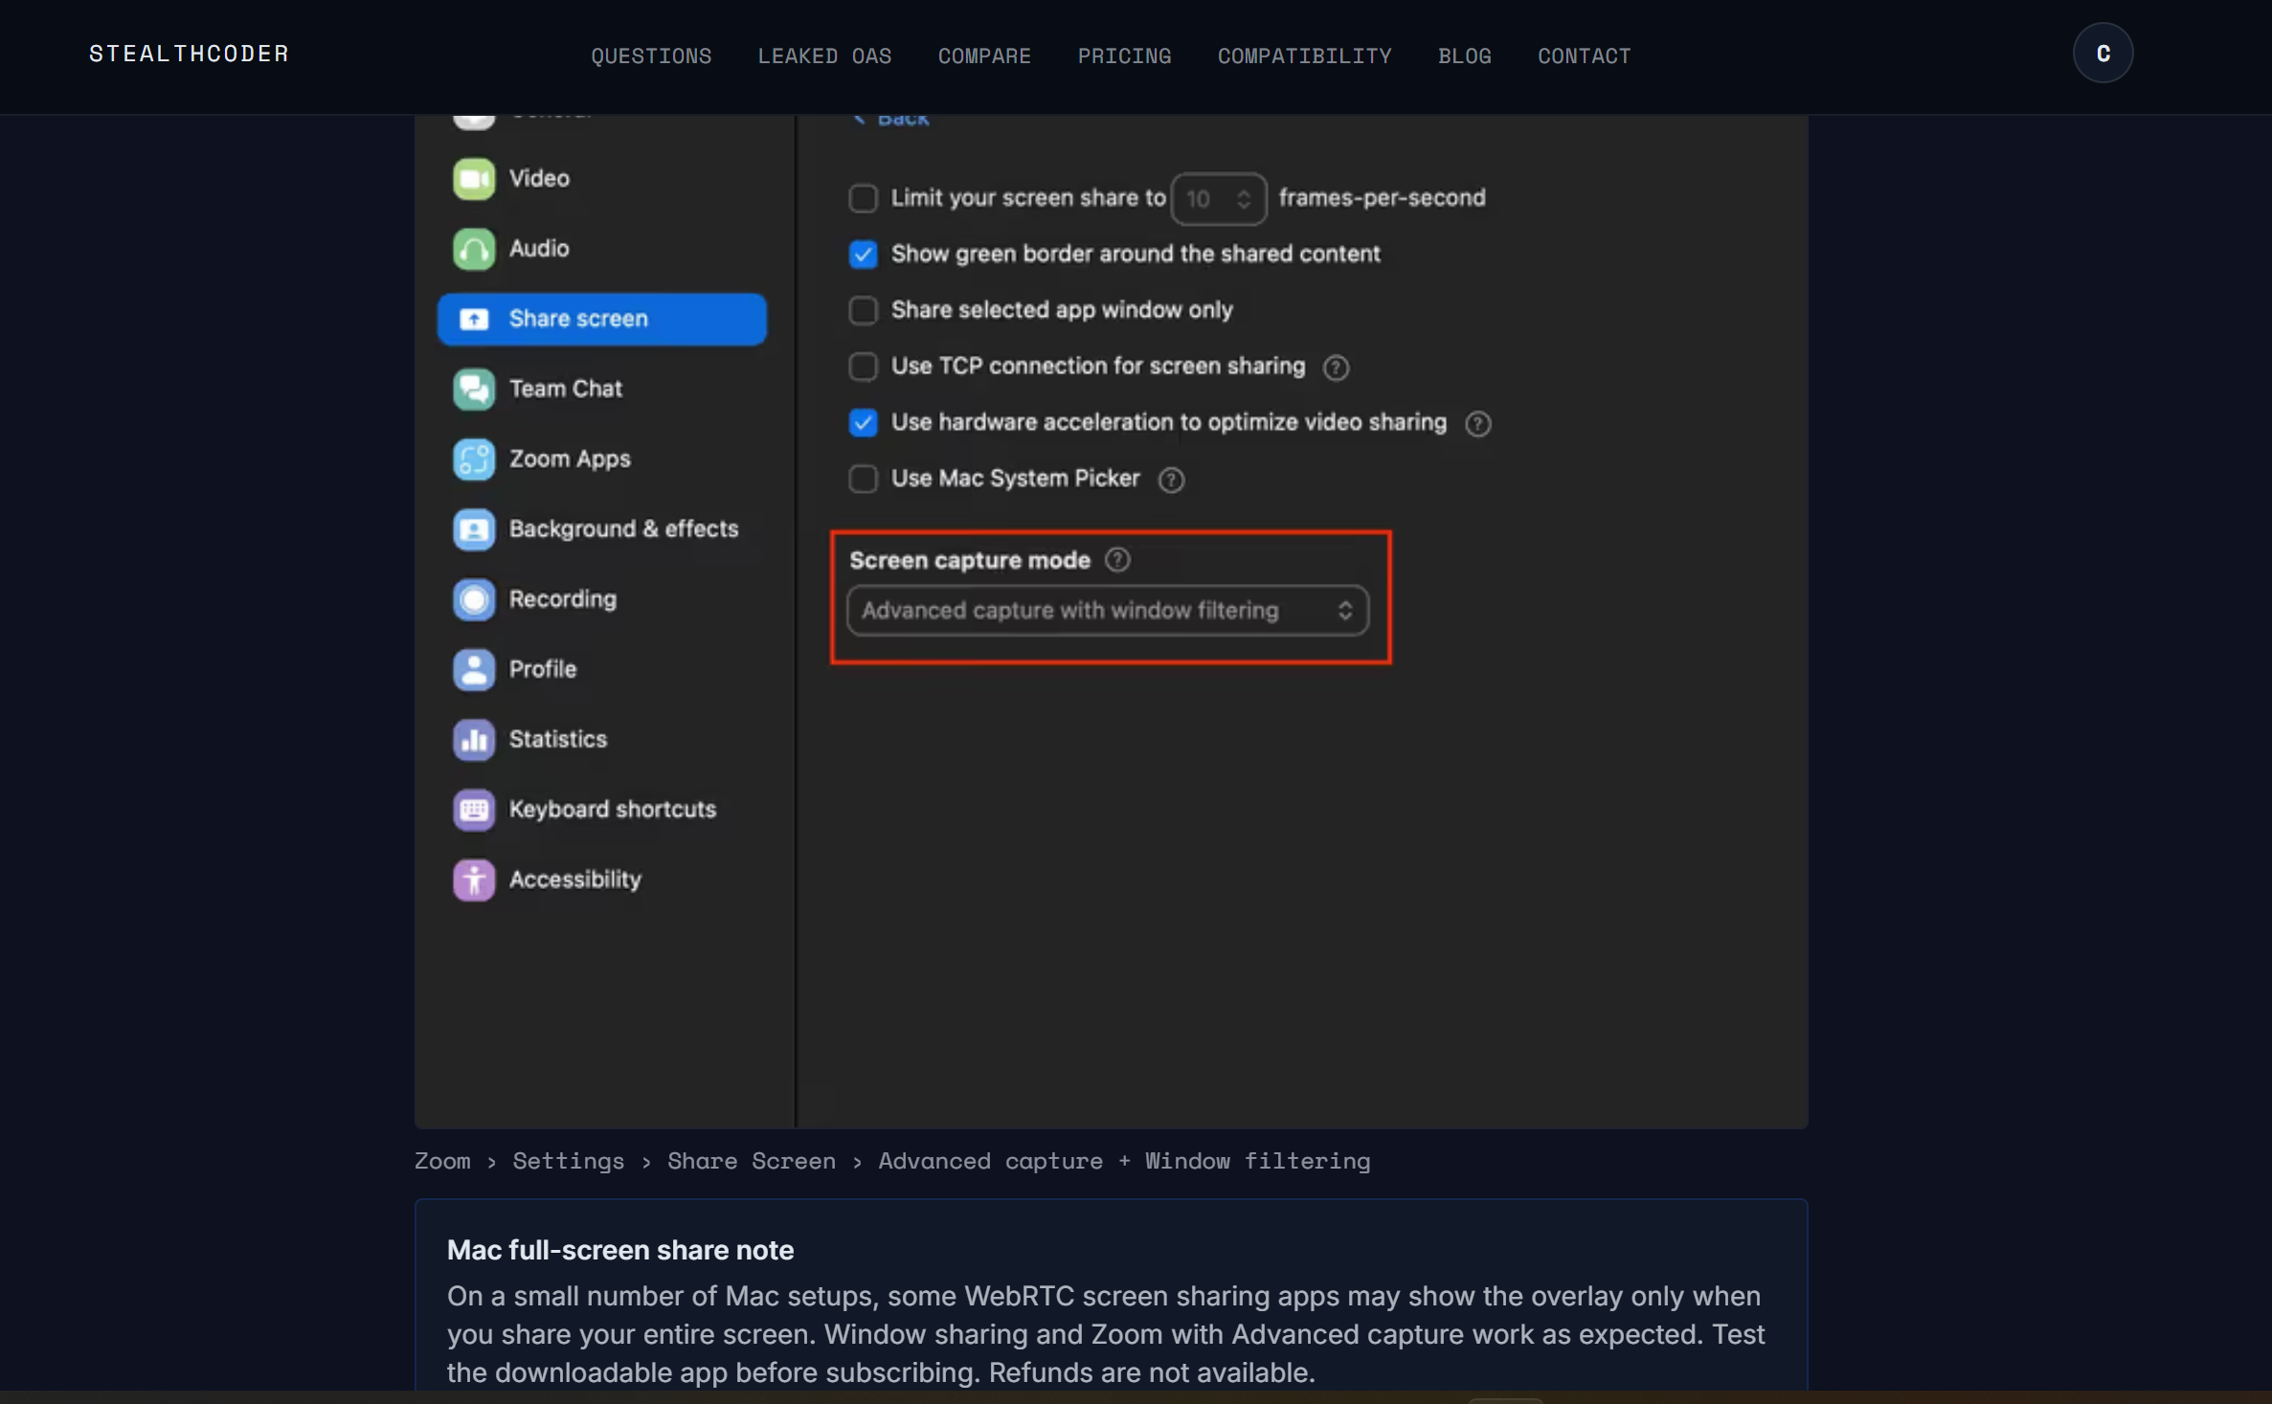
Task: Click the Accessibility figure icon
Action: point(474,880)
